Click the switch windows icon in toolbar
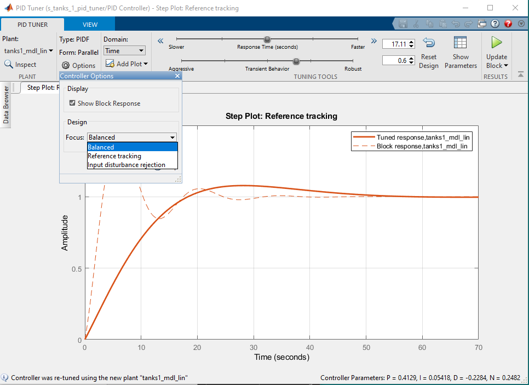This screenshot has height=385, width=529. tap(482, 24)
